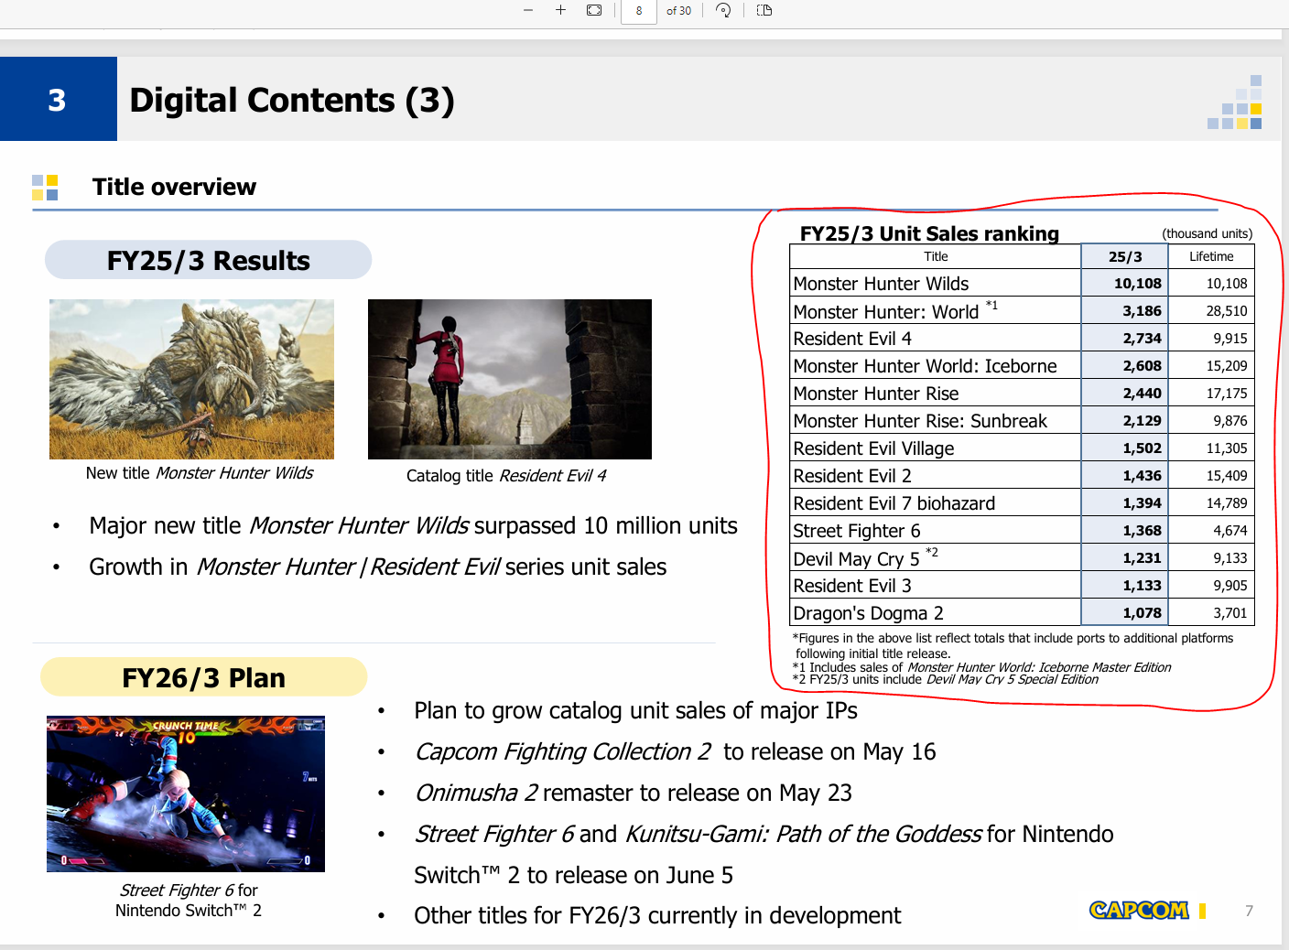
Task: Select the 'FY25/3 Results' label
Action: (x=209, y=261)
